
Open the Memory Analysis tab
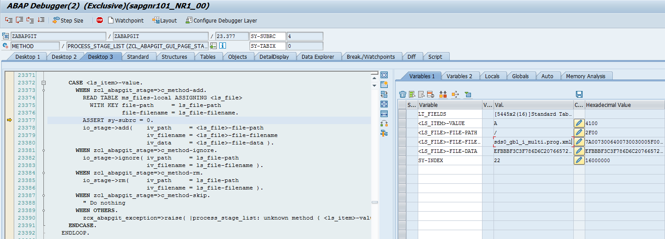click(585, 76)
